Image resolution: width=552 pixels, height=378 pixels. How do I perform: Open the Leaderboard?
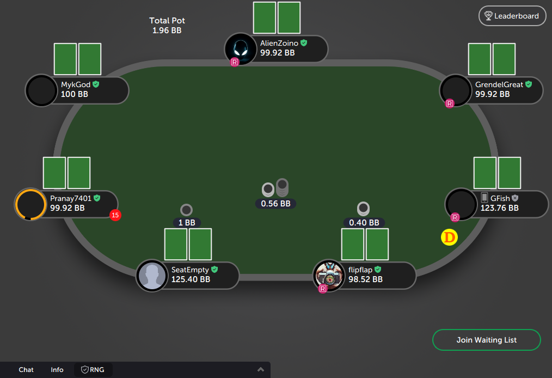pos(512,16)
